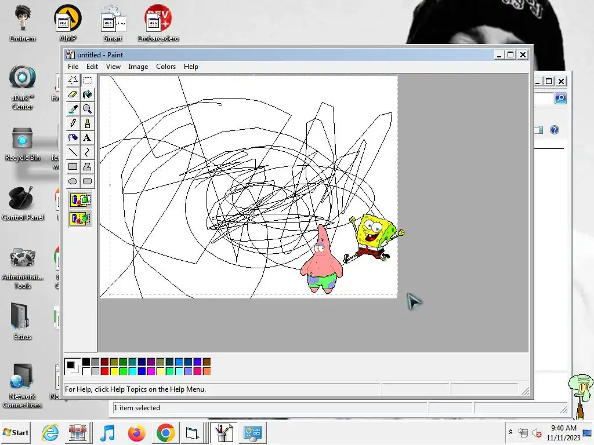
Task: Open the Image menu
Action: [138, 67]
